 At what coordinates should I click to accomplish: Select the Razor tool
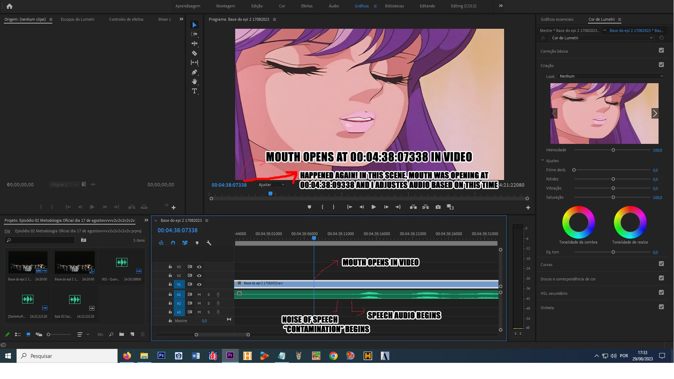pyautogui.click(x=194, y=53)
